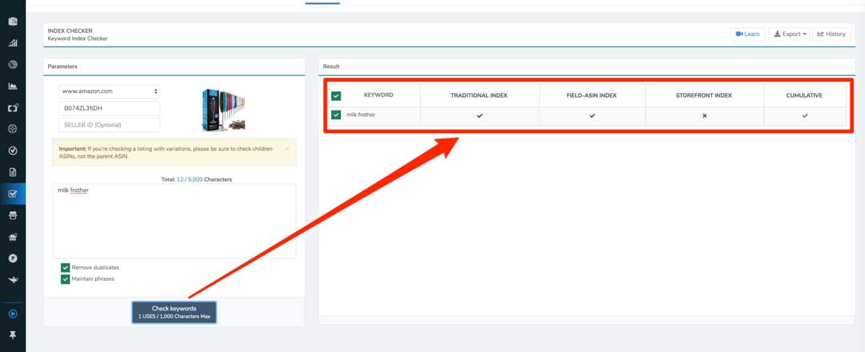Select the highlighted Index Checker icon in sidebar
The width and height of the screenshot is (865, 352).
pyautogui.click(x=13, y=193)
